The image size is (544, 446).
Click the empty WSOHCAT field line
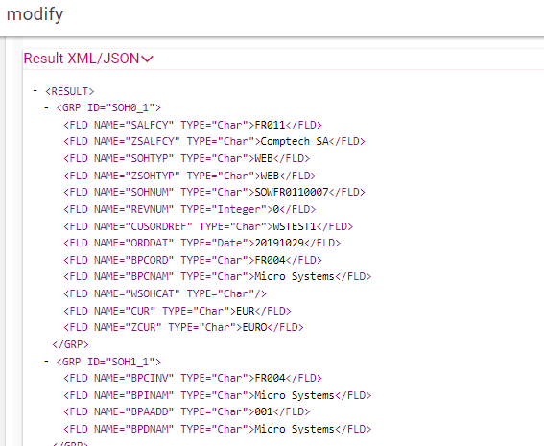tap(165, 293)
